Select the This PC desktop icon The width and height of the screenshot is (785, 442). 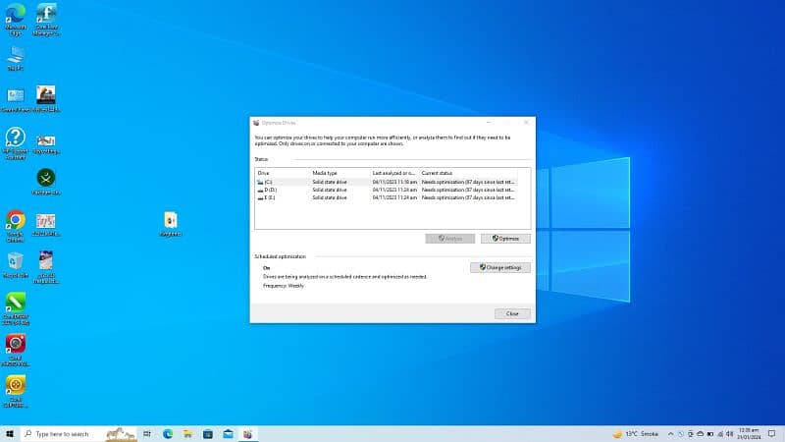(16, 55)
